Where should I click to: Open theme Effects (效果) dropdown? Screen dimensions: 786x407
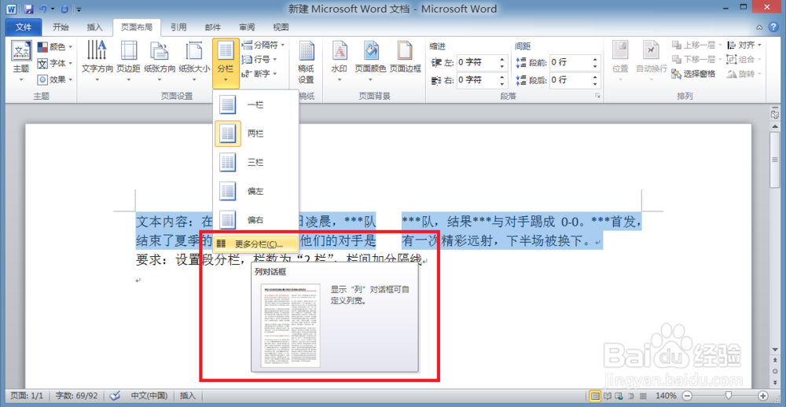pos(55,79)
